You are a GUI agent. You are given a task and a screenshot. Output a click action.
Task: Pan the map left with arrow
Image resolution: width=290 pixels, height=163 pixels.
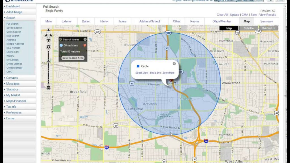pos(46,35)
